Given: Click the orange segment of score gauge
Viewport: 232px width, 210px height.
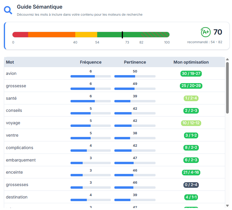Looking at the screenshot, I should pyautogui.click(x=52, y=35).
